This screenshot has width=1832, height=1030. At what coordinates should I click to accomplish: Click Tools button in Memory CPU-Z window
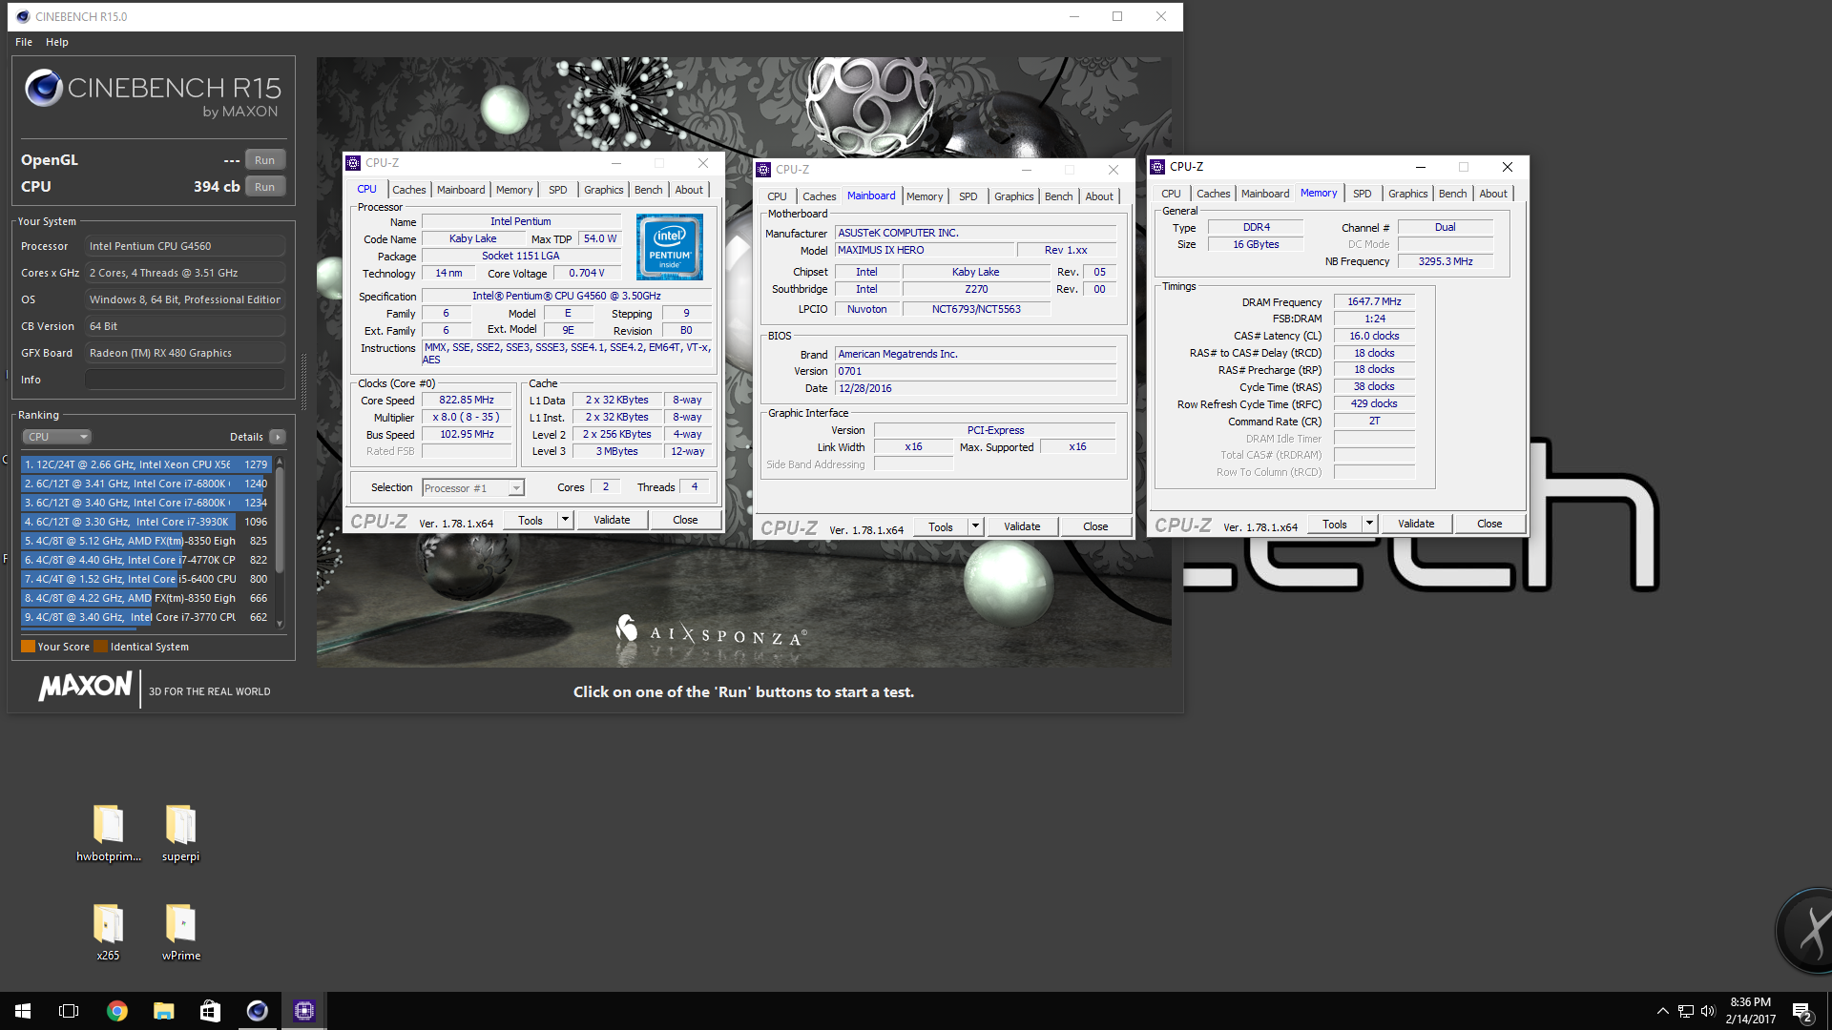coord(1335,524)
